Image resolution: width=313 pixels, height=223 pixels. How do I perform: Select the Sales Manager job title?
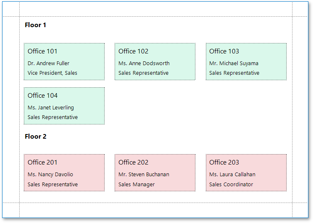136,185
